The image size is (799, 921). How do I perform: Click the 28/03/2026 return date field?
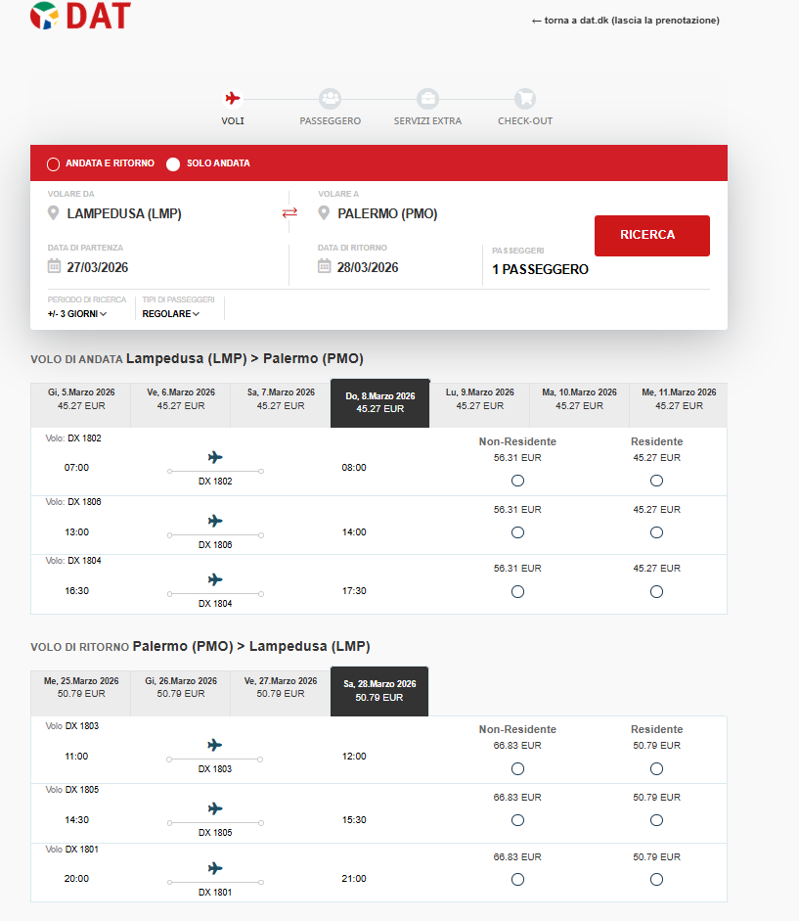pyautogui.click(x=368, y=267)
